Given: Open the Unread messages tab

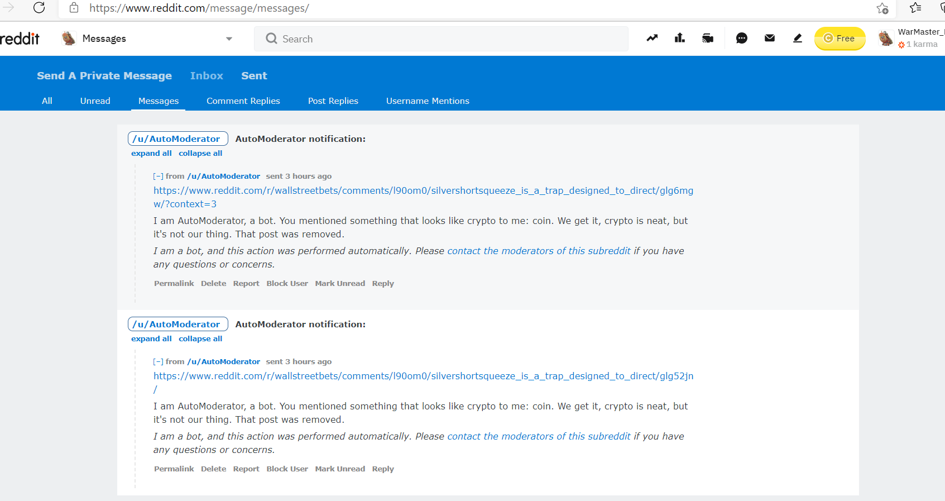Looking at the screenshot, I should point(95,101).
